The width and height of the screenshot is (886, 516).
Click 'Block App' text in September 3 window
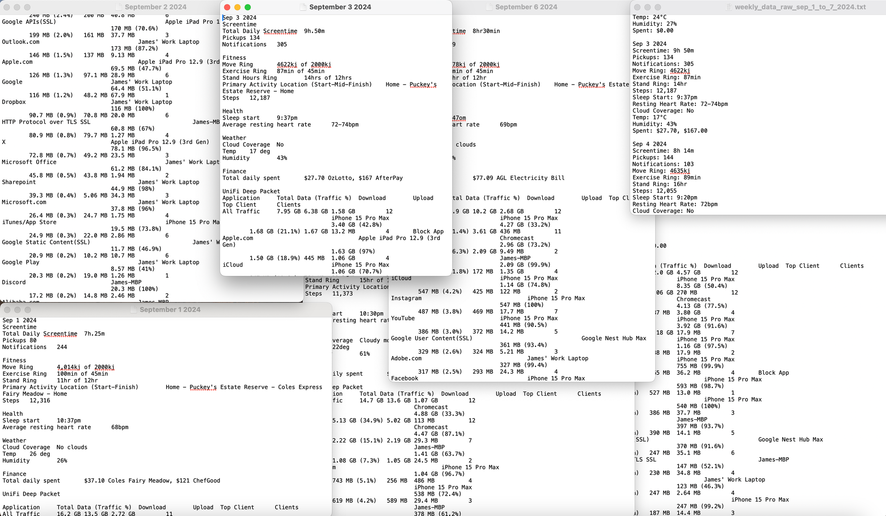(428, 231)
